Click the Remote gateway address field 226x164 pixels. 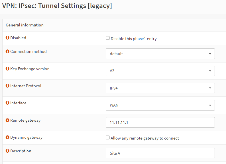(x=160, y=123)
